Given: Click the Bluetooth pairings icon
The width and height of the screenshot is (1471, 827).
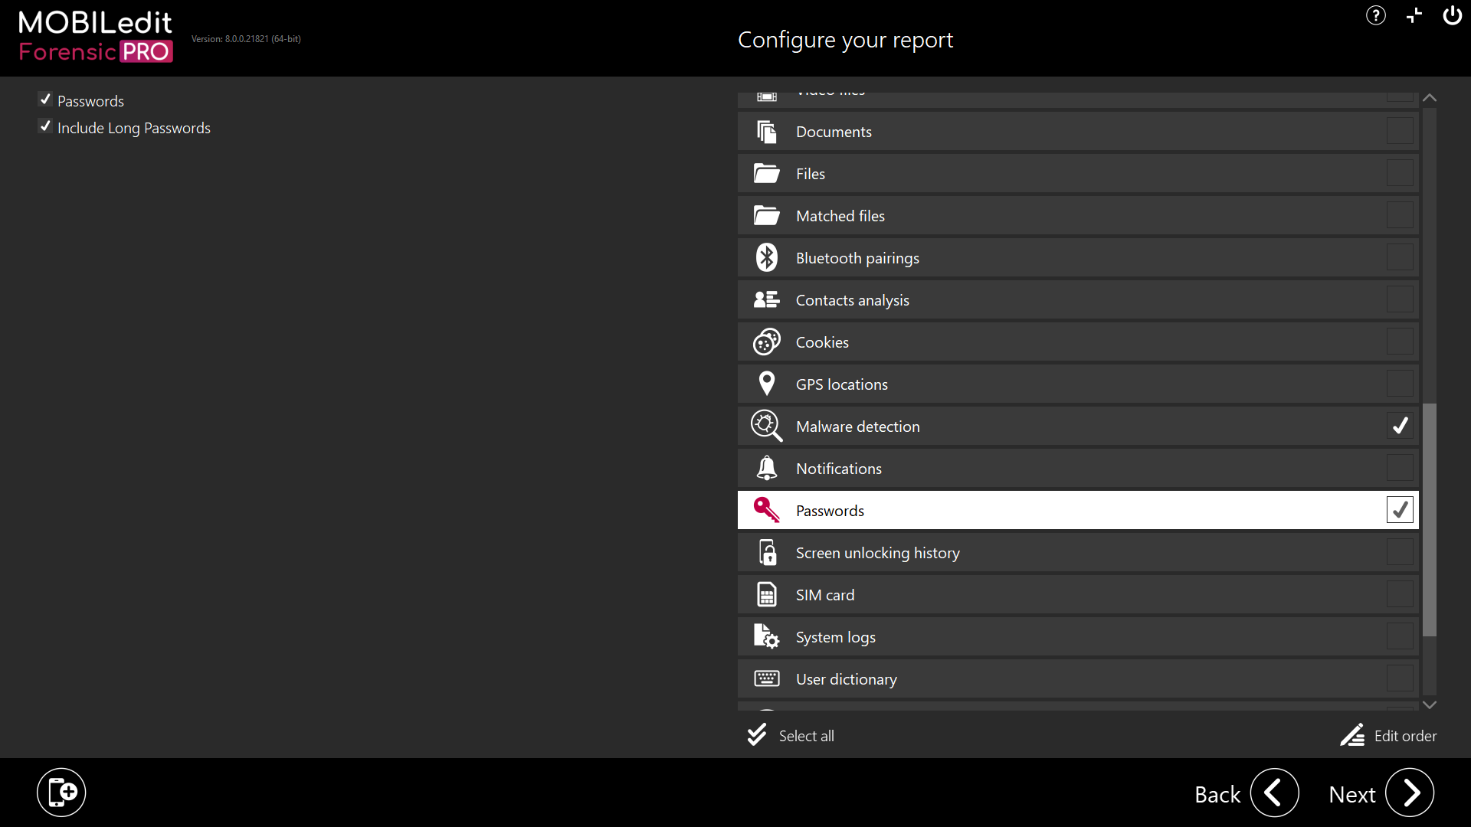Looking at the screenshot, I should (766, 258).
